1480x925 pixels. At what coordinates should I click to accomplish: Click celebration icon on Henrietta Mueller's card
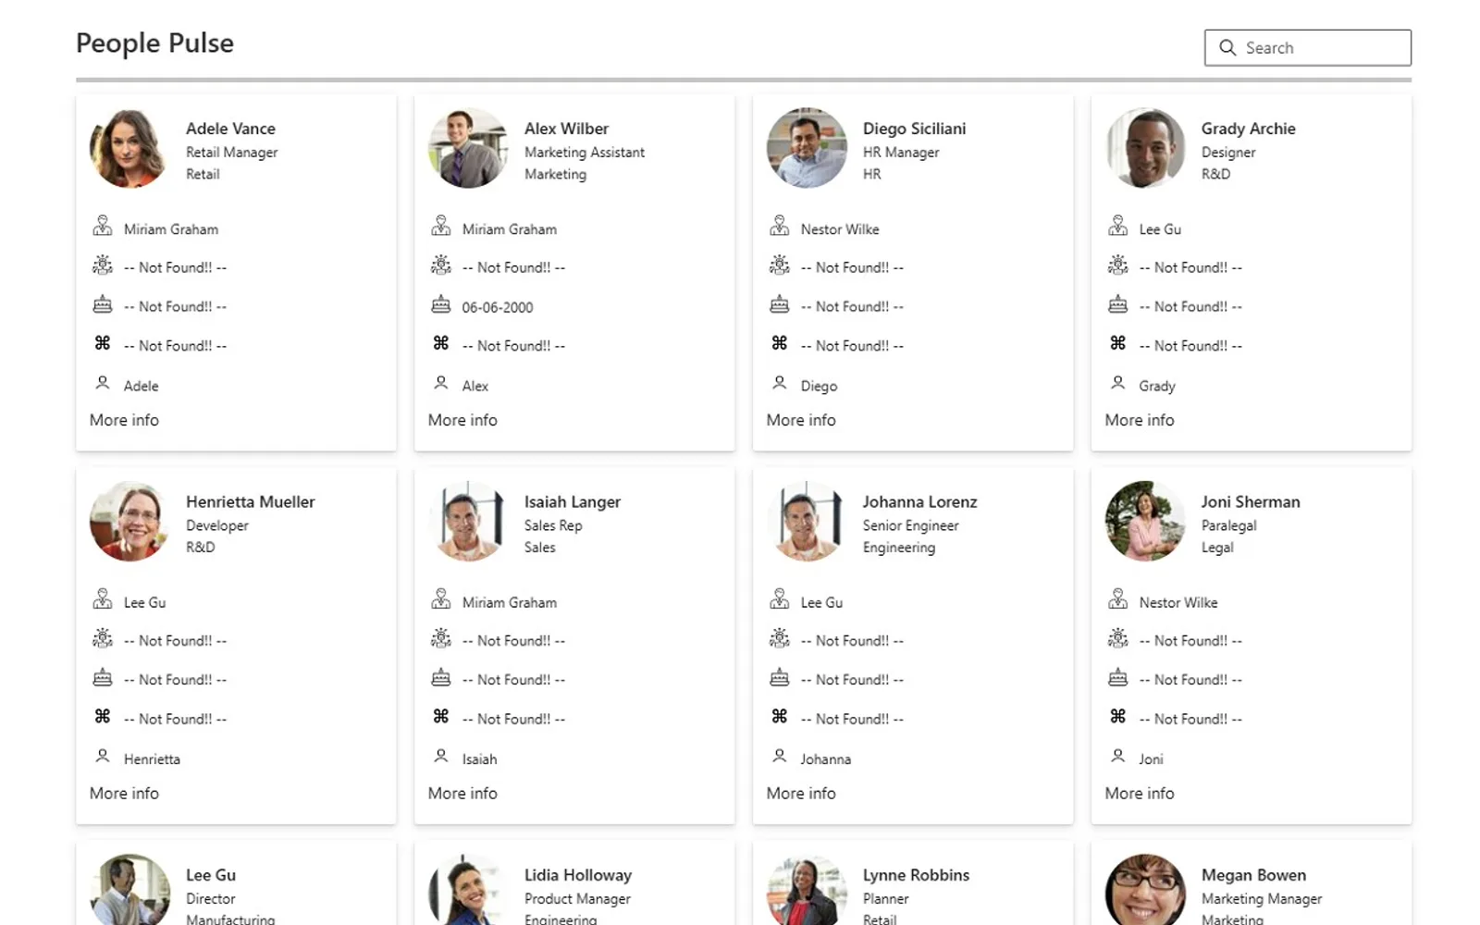pyautogui.click(x=103, y=638)
